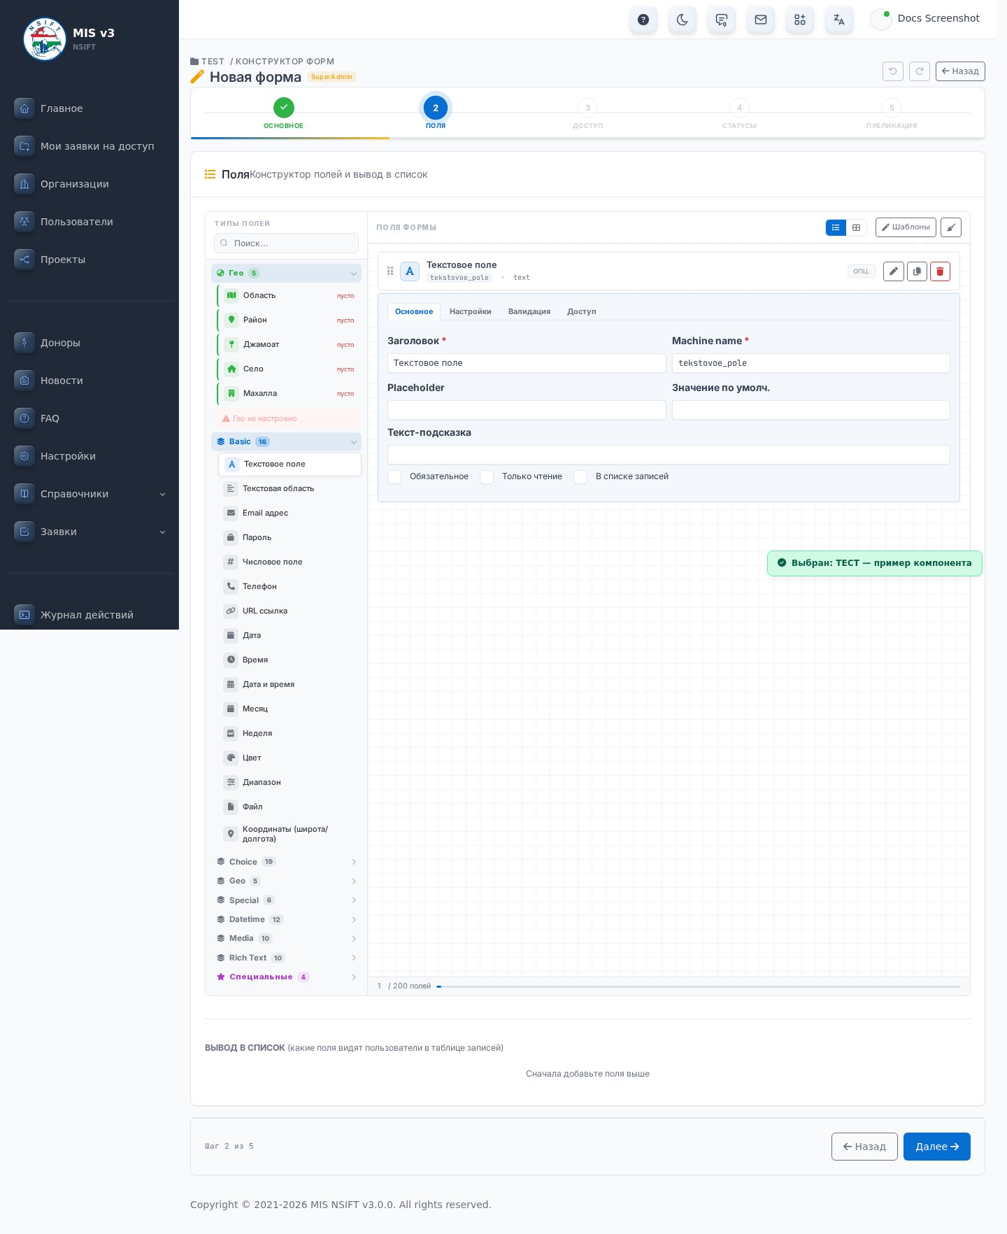Screen dimensions: 1007x1234
Task: Click the Placeholder input field
Action: pyautogui.click(x=527, y=410)
